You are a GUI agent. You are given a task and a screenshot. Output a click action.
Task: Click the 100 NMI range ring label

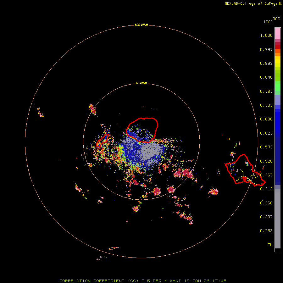click(x=141, y=25)
